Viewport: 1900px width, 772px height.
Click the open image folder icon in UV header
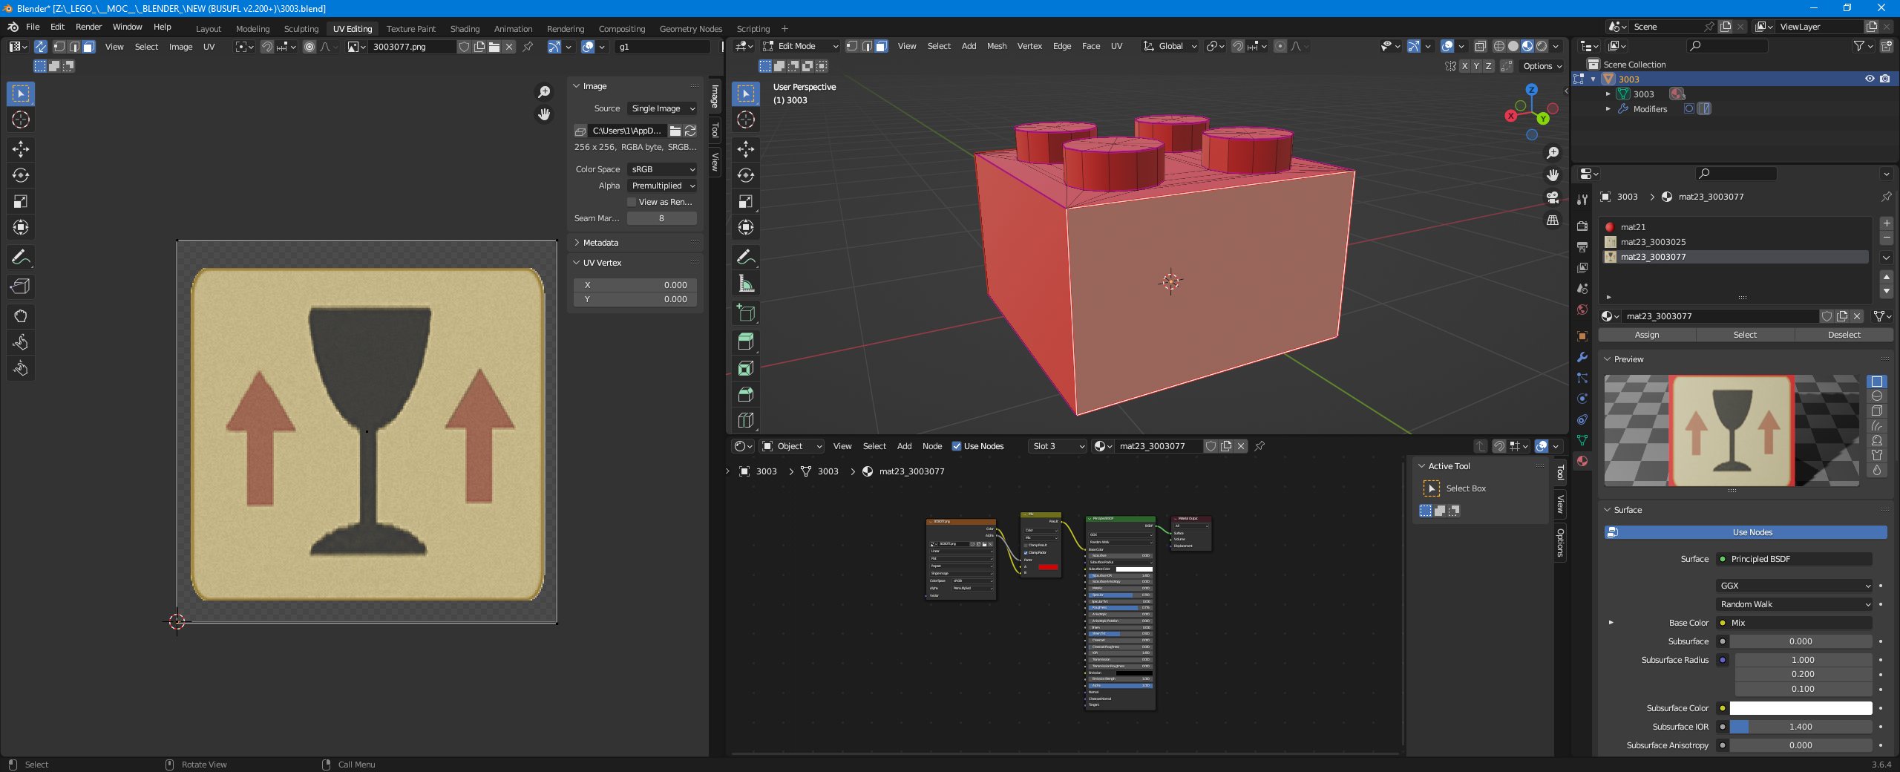point(494,47)
